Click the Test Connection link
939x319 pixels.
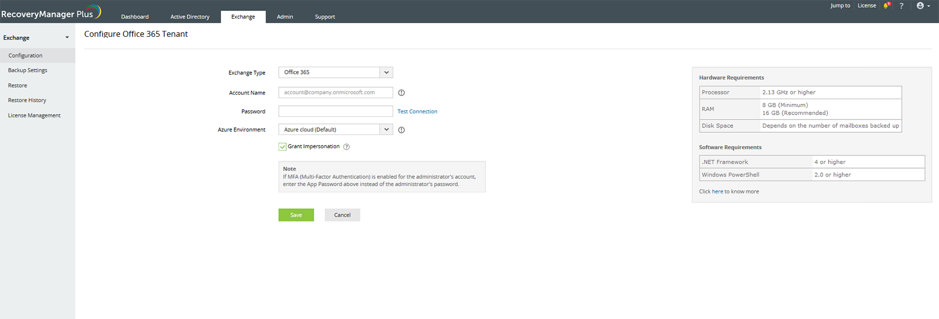point(418,111)
